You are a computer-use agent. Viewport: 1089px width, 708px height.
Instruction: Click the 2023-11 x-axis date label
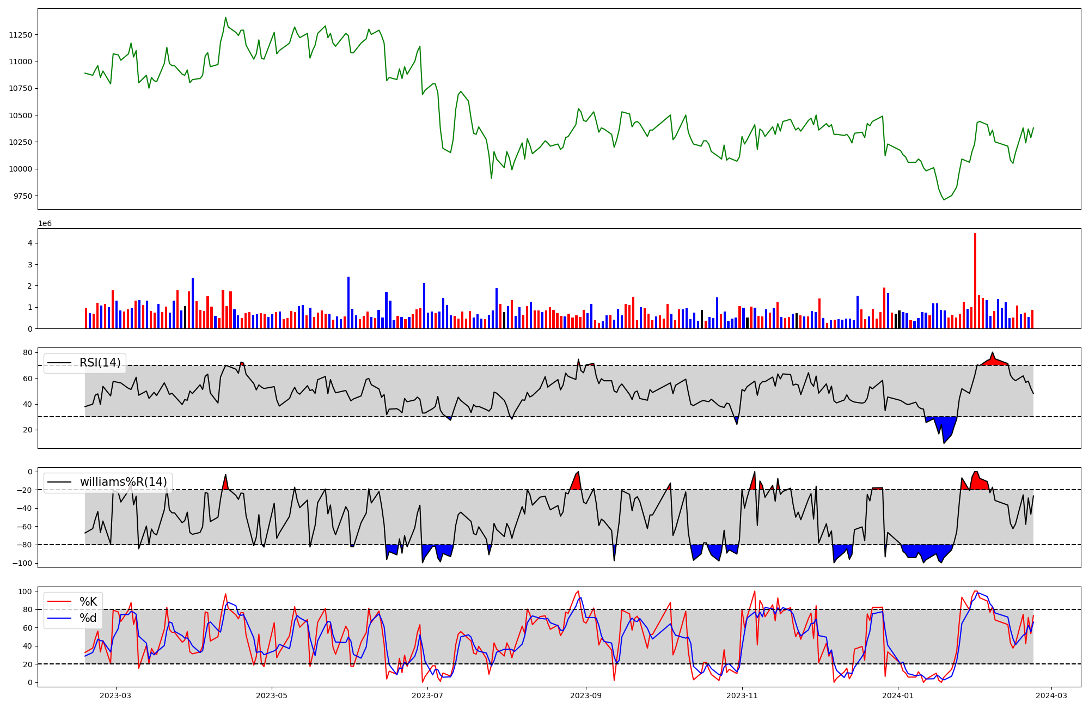742,695
